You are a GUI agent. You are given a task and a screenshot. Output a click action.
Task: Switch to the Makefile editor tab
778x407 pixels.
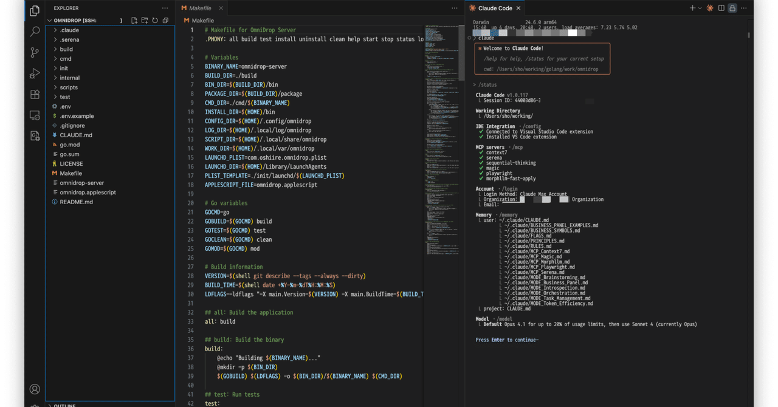coord(201,8)
